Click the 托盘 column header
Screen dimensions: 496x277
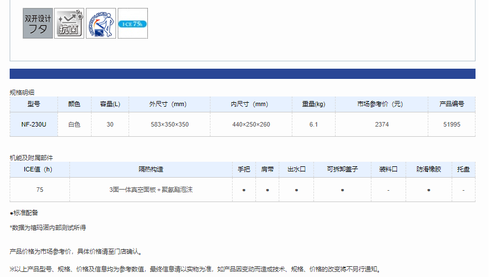(464, 169)
